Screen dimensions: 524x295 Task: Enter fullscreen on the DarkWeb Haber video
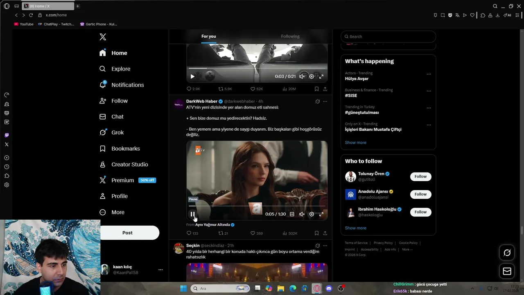[x=321, y=214]
